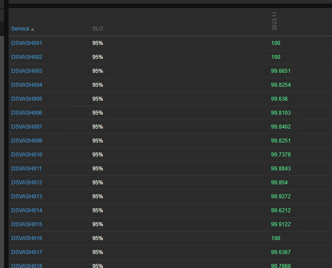Open DSVASH014 service link
Screen dimensions: 332x268
click(x=27, y=210)
